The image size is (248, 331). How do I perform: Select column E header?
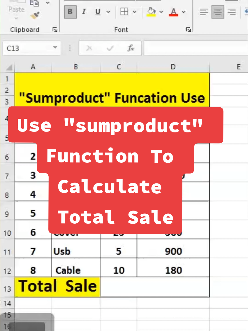[229, 67]
